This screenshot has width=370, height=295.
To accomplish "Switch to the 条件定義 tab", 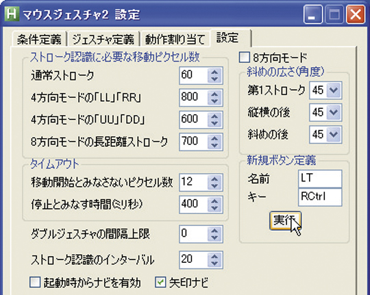I will click(39, 39).
